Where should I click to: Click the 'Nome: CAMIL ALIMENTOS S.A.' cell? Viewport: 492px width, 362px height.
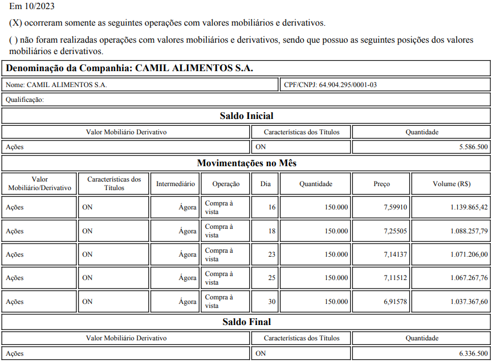140,85
